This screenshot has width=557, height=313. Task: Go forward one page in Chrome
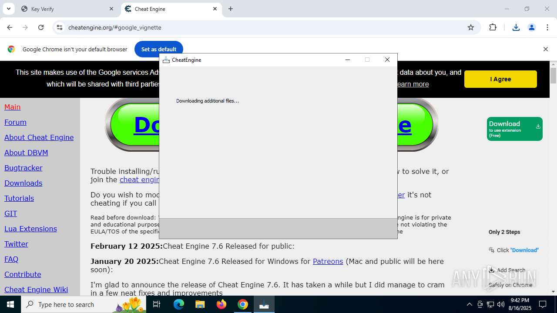pyautogui.click(x=25, y=27)
